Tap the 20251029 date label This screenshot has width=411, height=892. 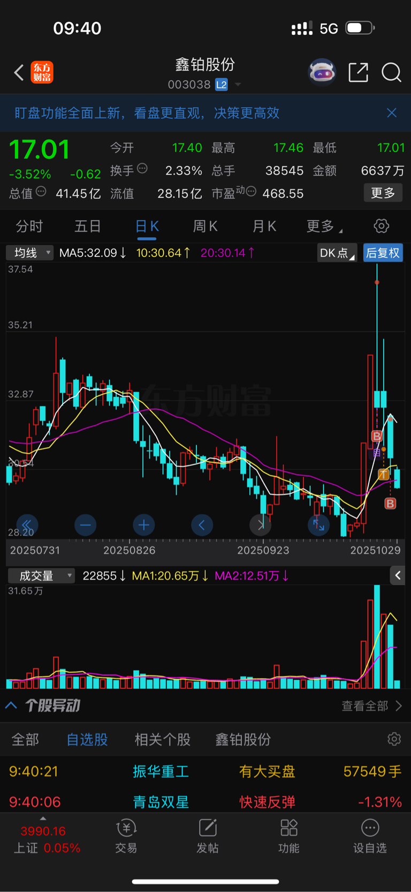coord(375,550)
